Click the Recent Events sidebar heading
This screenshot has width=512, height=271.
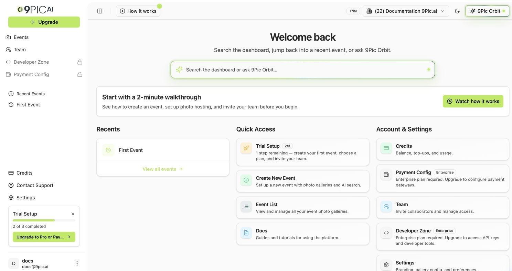[x=31, y=94]
